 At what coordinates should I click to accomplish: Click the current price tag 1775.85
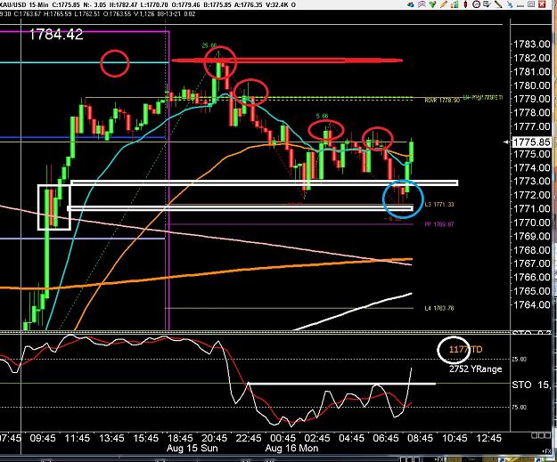coord(531,142)
